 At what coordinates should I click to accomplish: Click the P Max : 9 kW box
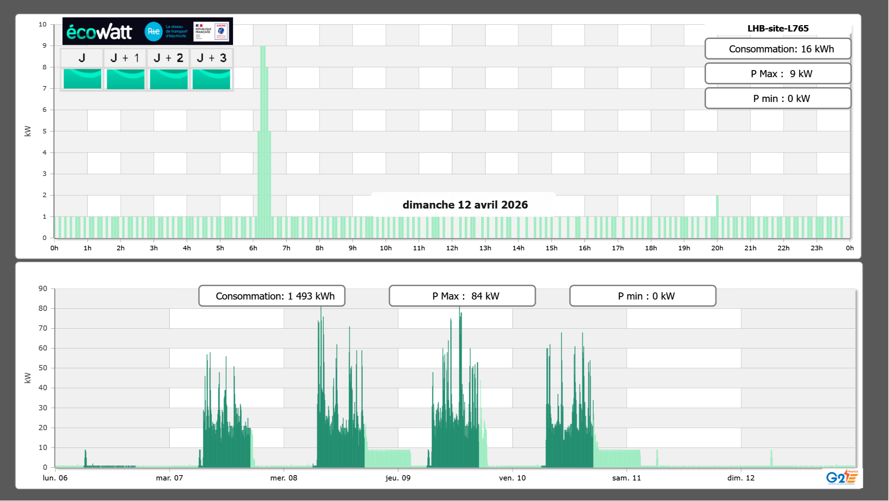777,74
